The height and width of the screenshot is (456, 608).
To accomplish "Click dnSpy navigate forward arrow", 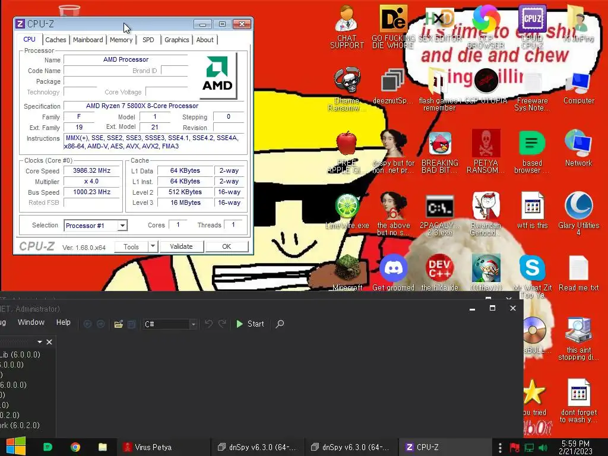I will [x=100, y=324].
